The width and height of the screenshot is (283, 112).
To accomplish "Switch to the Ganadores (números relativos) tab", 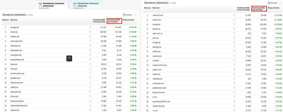I will click(x=86, y=5).
